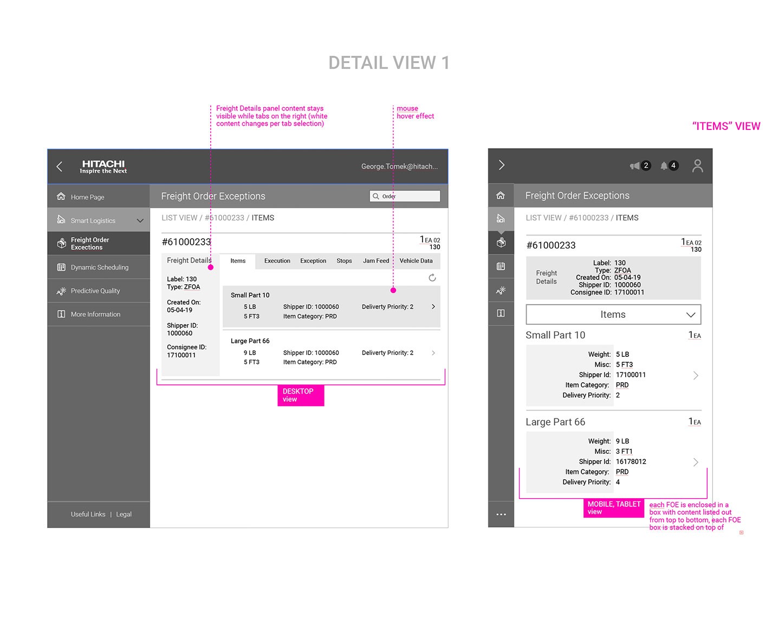The width and height of the screenshot is (772, 640).
Task: Click the Freight Details panel heading in desktop view
Action: pyautogui.click(x=189, y=260)
